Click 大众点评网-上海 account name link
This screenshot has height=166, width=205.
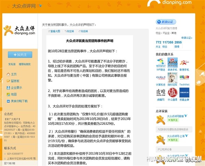click(176, 136)
